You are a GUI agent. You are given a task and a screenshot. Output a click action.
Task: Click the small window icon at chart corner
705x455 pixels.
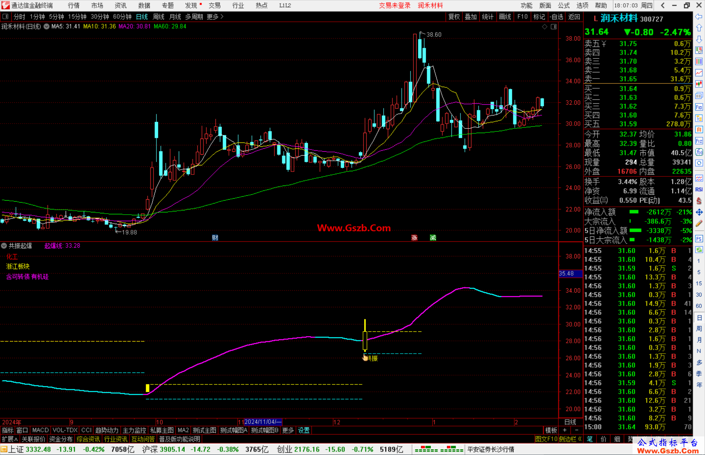pos(554,27)
